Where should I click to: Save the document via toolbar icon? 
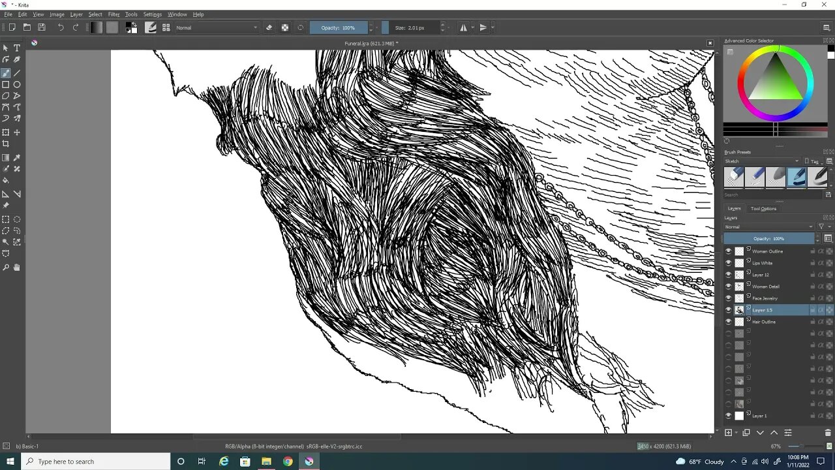[42, 27]
